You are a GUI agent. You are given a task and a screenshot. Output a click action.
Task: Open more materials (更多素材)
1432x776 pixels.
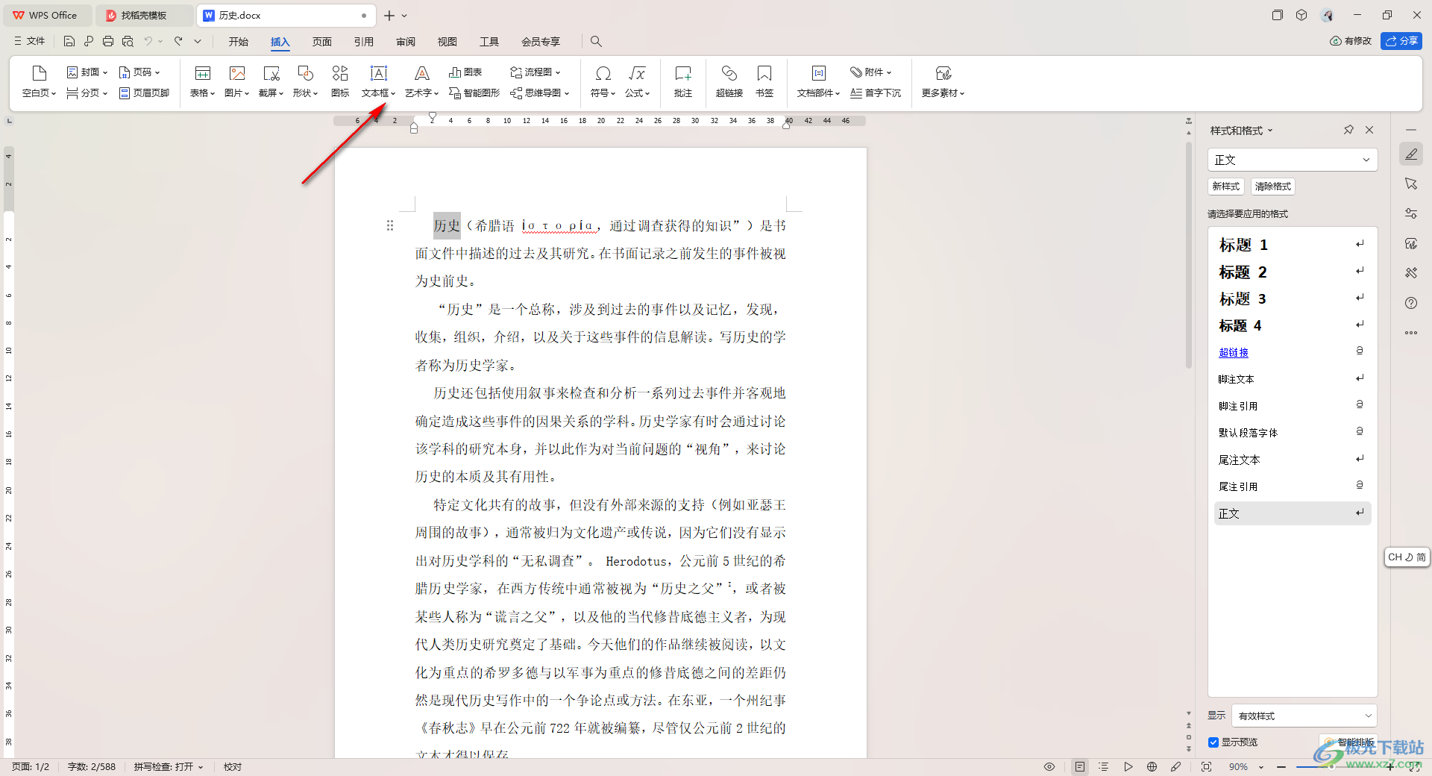(943, 81)
